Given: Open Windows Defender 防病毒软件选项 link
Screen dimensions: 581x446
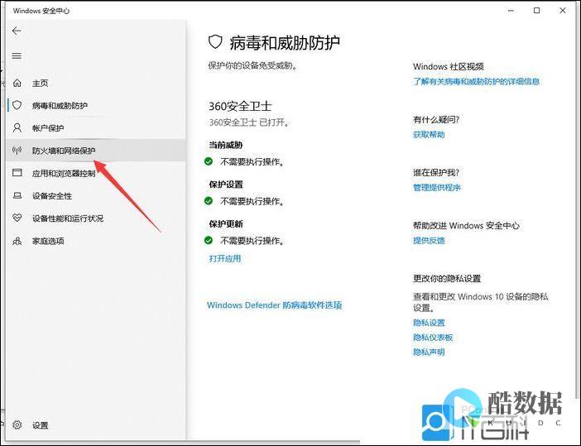Looking at the screenshot, I should click(x=275, y=305).
